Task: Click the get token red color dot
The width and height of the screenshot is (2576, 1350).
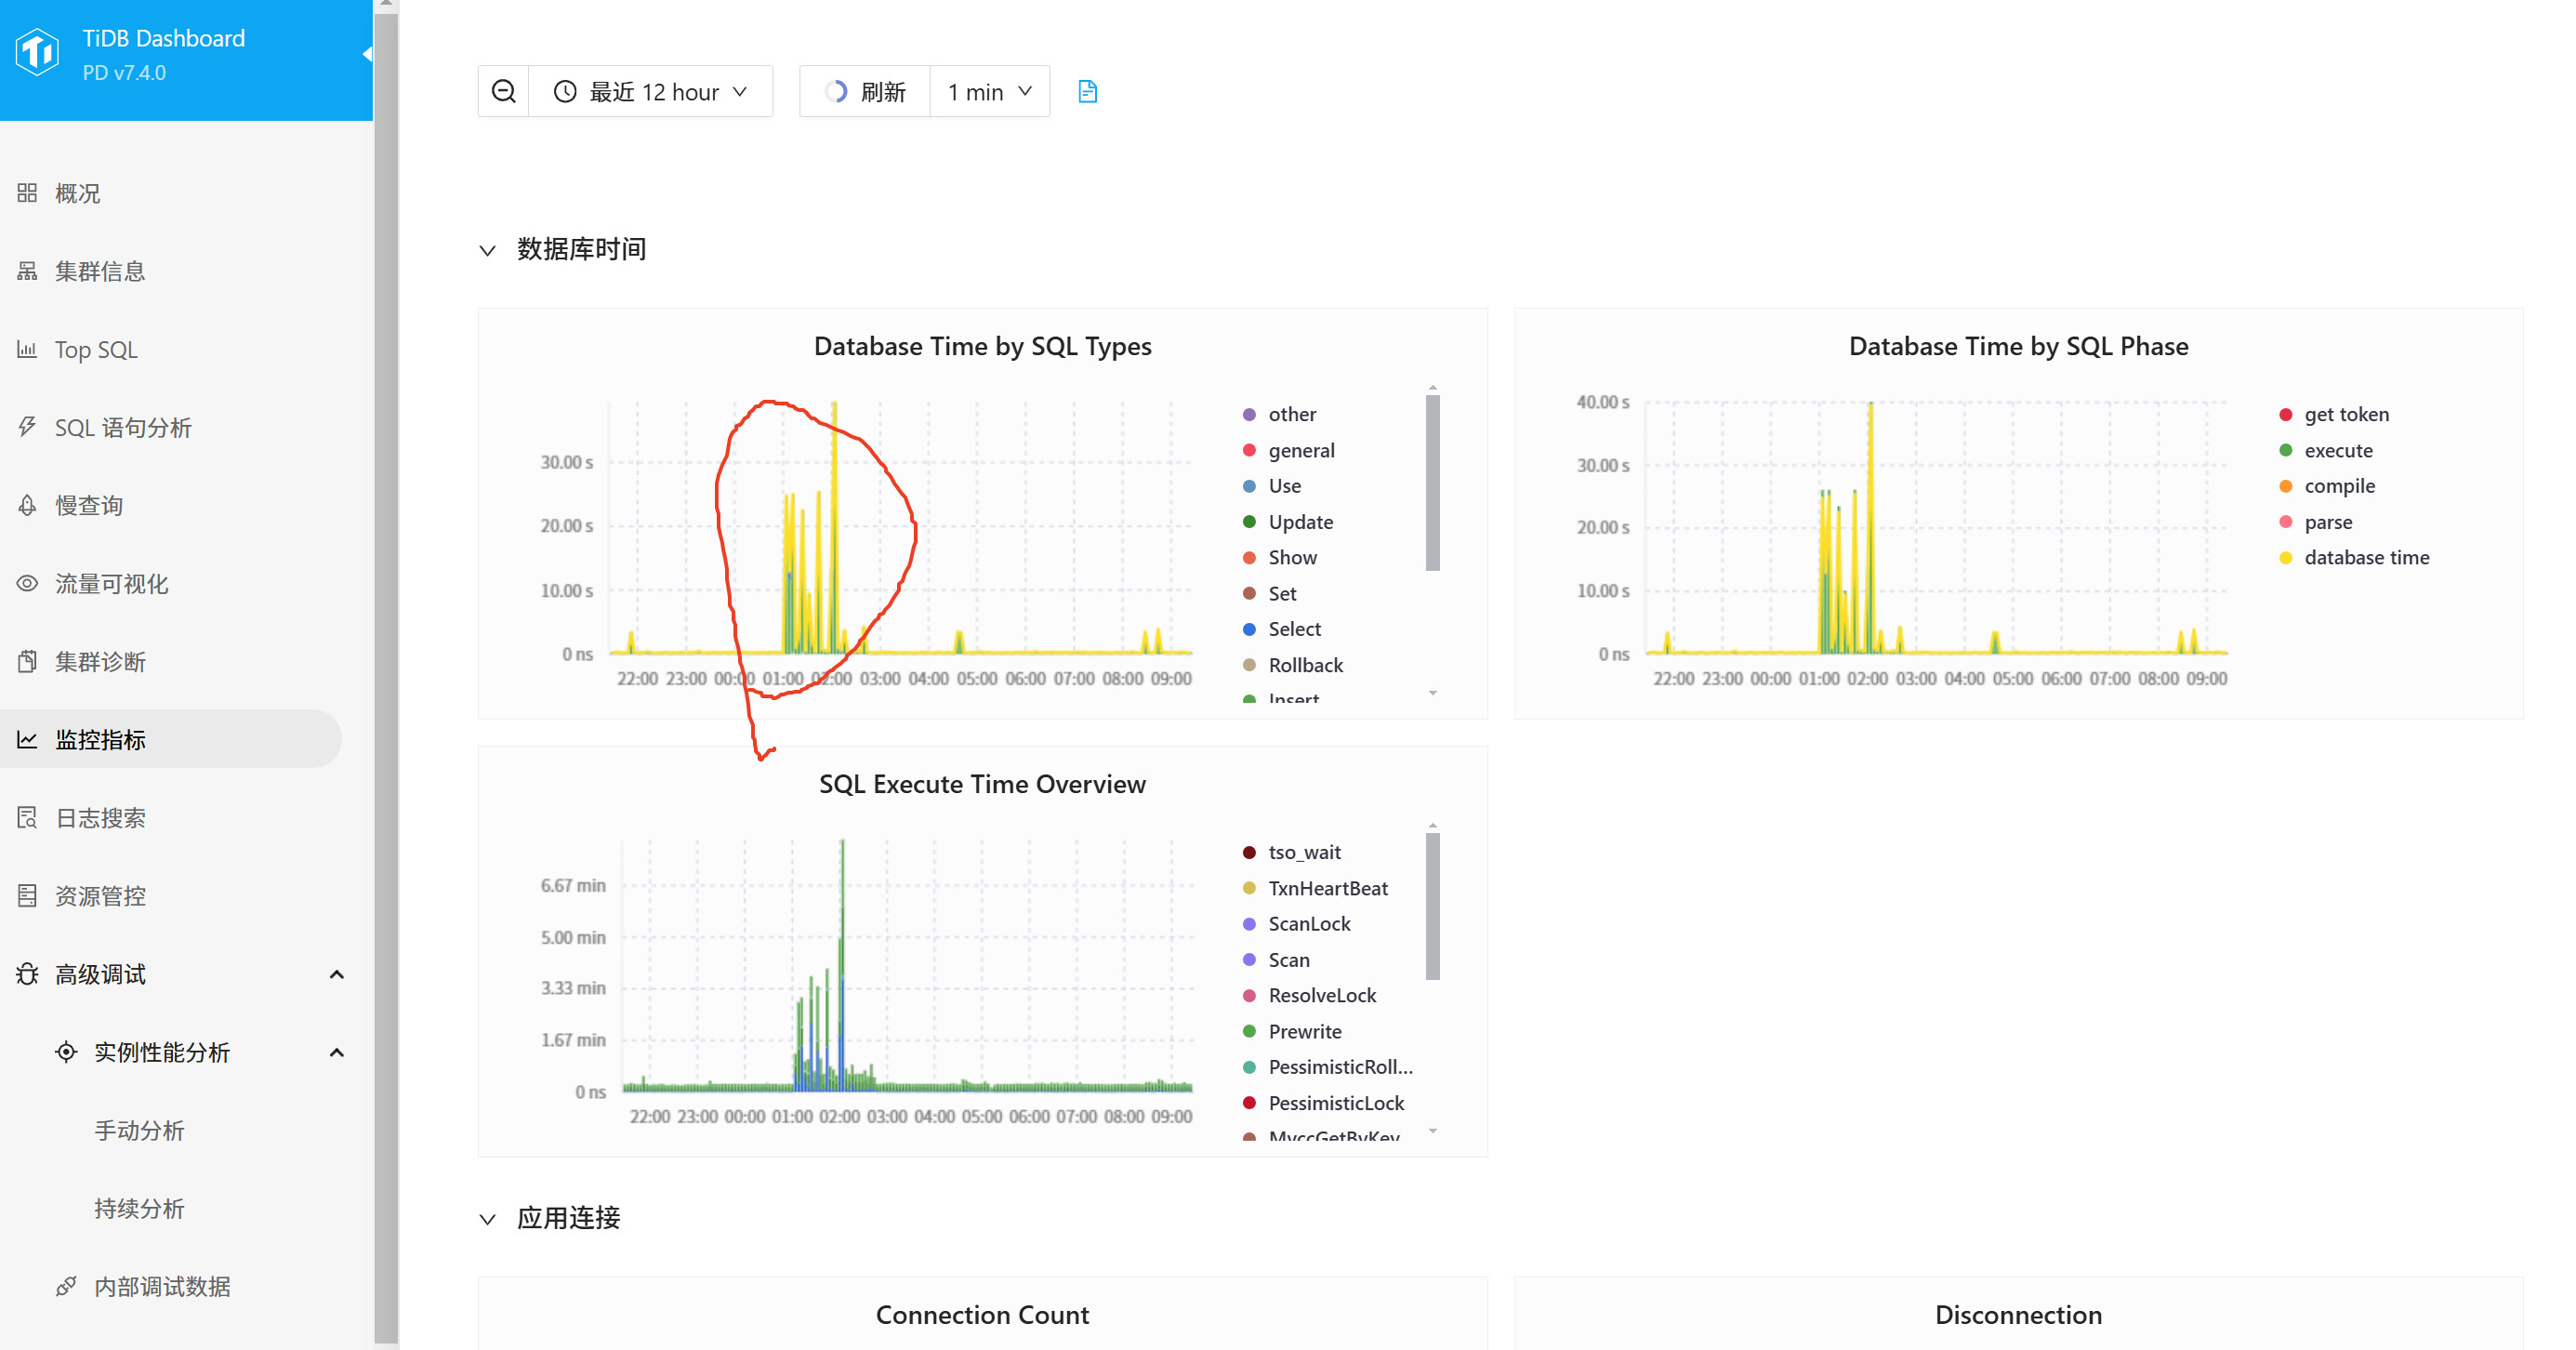Action: (x=2285, y=414)
